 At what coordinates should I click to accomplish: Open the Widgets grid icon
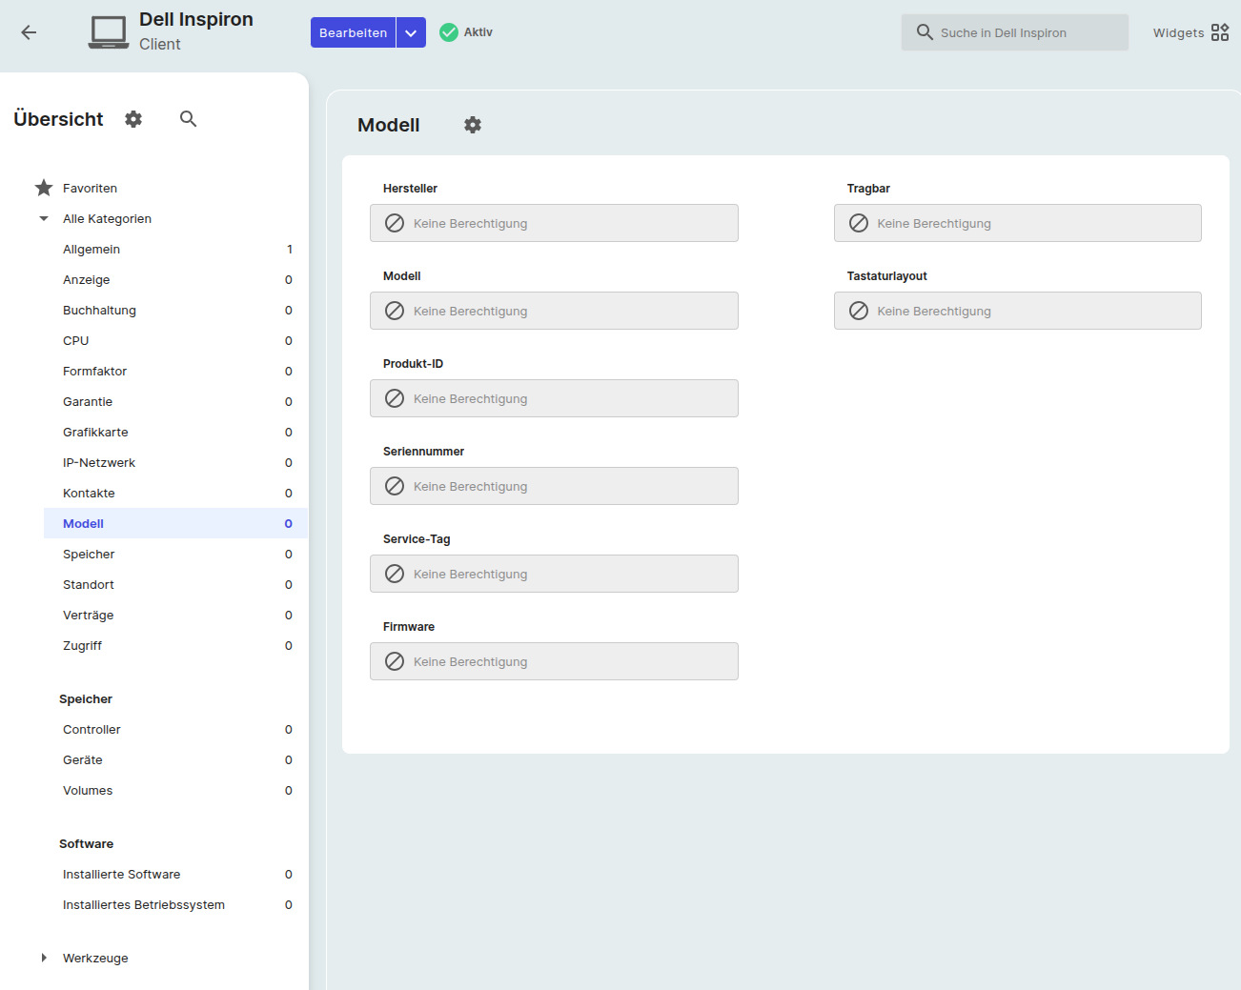tap(1219, 32)
